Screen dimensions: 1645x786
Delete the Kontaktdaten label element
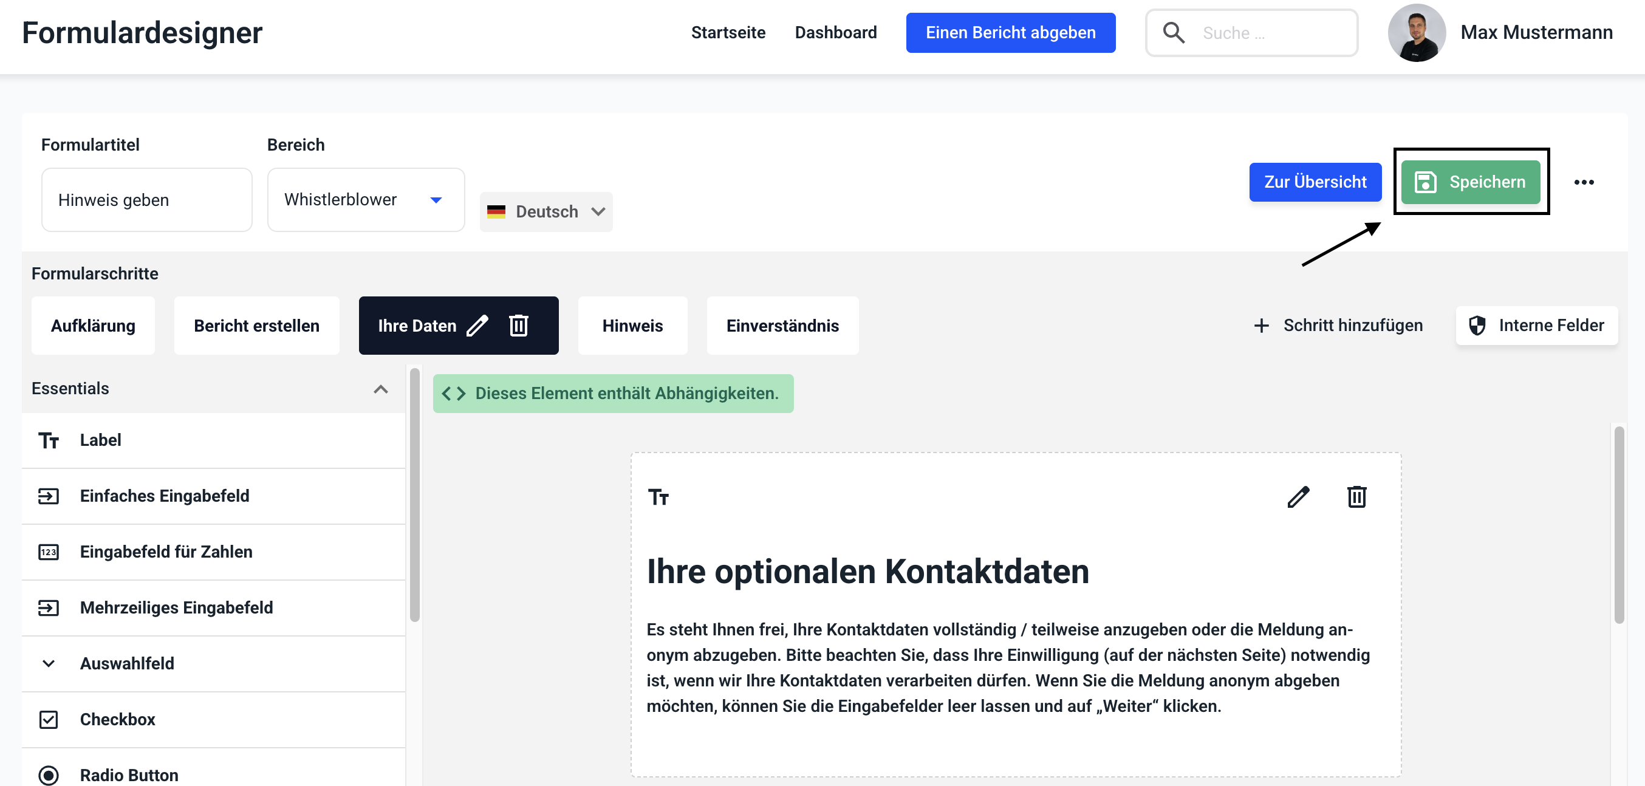click(x=1356, y=497)
